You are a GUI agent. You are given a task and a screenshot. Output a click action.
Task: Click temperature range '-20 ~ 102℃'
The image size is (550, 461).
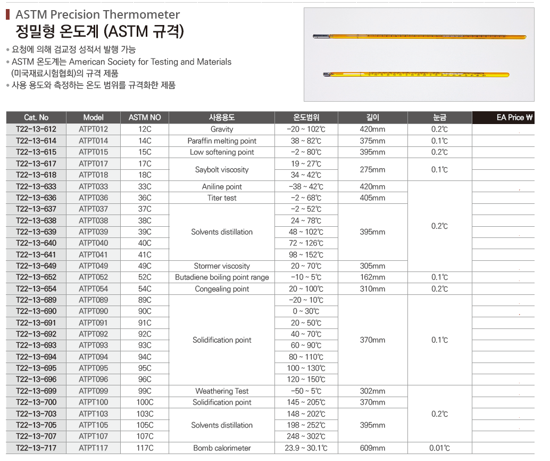coord(306,129)
